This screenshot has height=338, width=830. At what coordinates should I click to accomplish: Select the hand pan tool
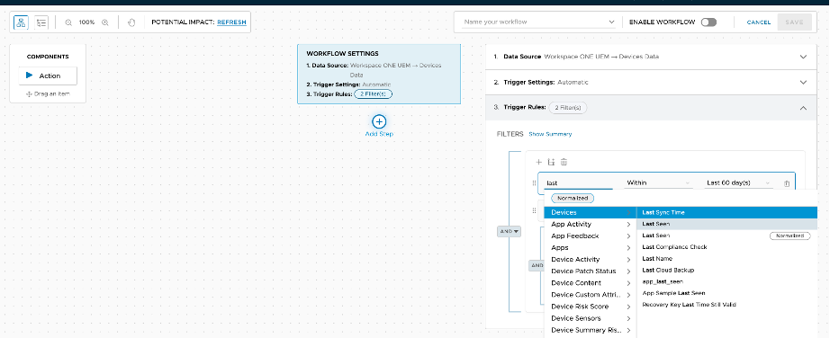(131, 22)
